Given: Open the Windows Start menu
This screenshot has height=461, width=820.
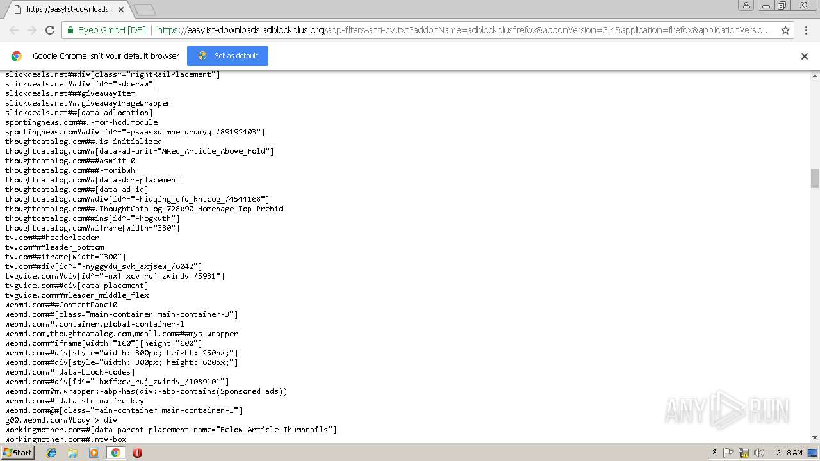Looking at the screenshot, I should (x=18, y=452).
